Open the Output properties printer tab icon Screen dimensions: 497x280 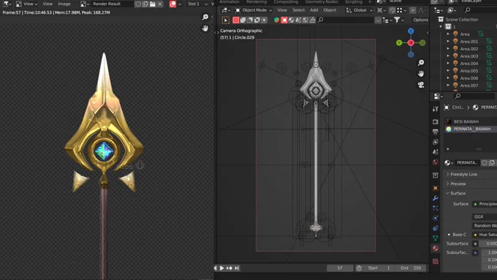coord(435,132)
